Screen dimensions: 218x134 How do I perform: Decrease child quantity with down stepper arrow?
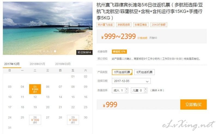point(146,92)
